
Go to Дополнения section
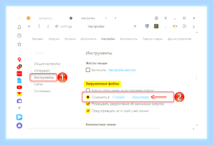click(x=88, y=39)
